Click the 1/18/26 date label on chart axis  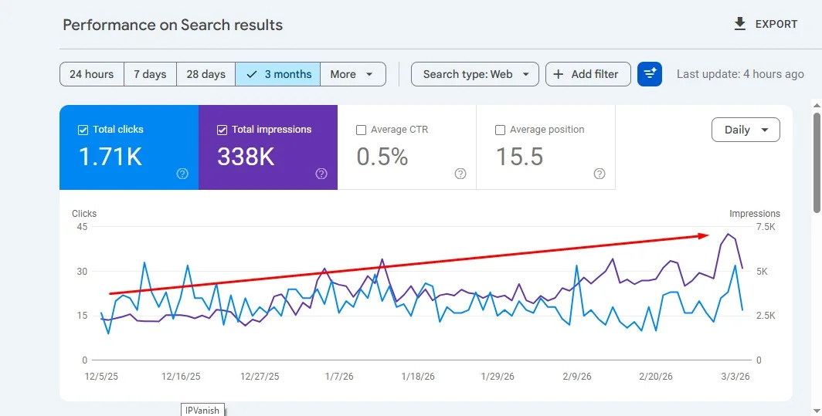click(x=416, y=377)
